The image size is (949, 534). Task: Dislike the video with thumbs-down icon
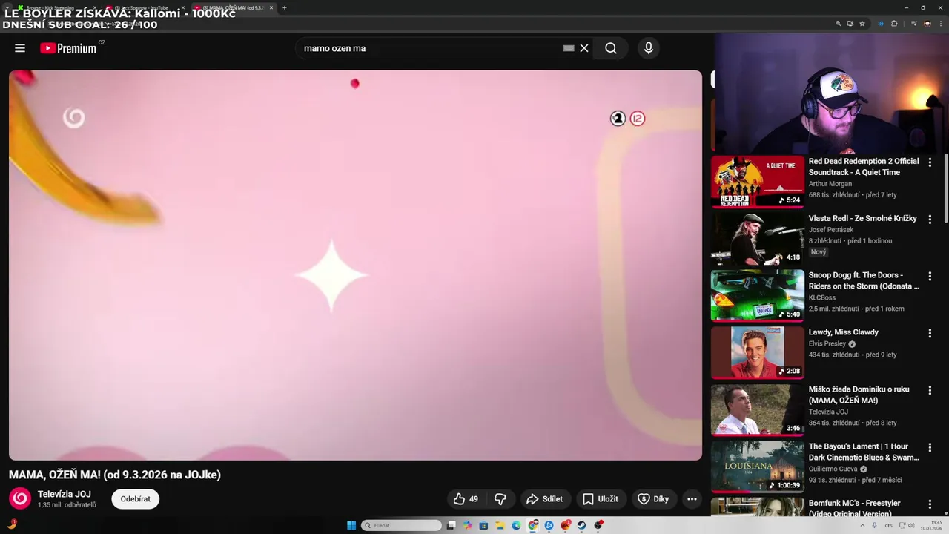[500, 499]
